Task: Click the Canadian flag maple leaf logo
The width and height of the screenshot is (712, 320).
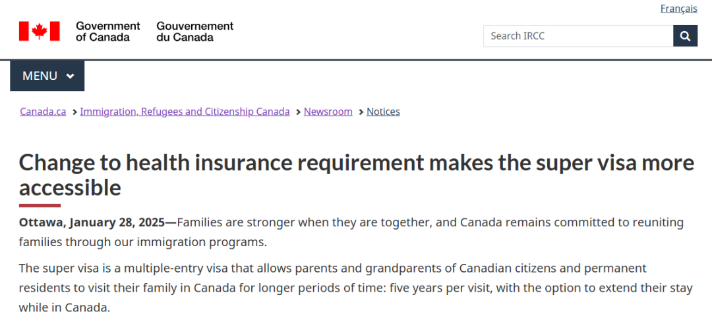Action: pos(40,31)
